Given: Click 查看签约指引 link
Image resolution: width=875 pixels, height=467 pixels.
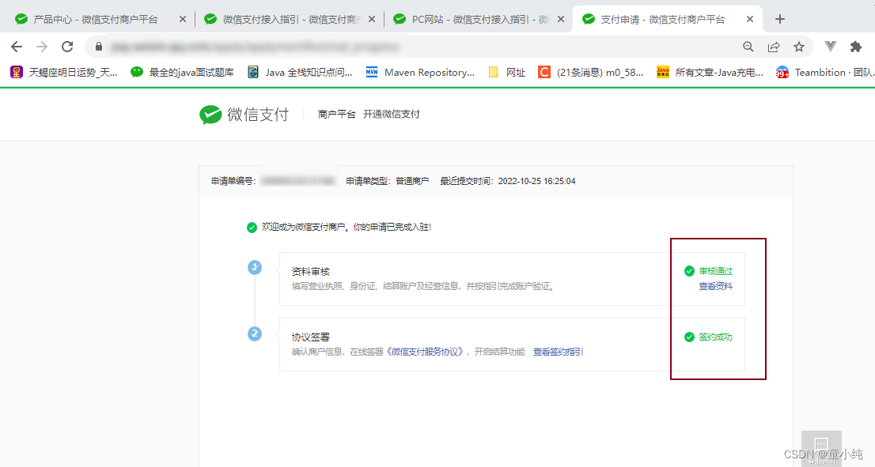Looking at the screenshot, I should pyautogui.click(x=558, y=352).
